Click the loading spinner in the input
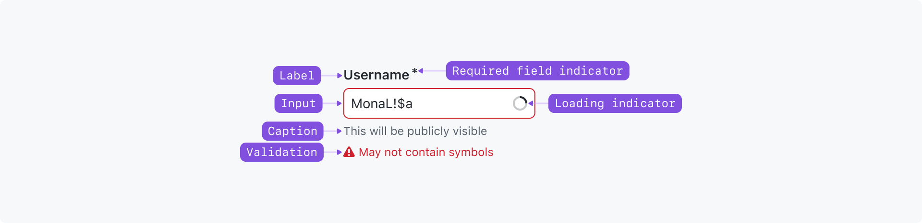The image size is (922, 223). click(520, 103)
